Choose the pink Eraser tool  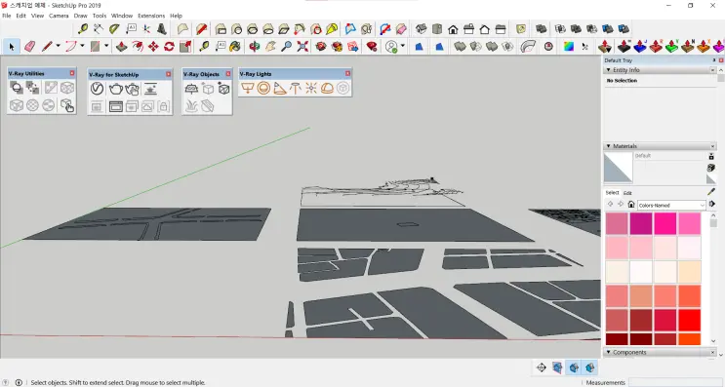pos(29,47)
